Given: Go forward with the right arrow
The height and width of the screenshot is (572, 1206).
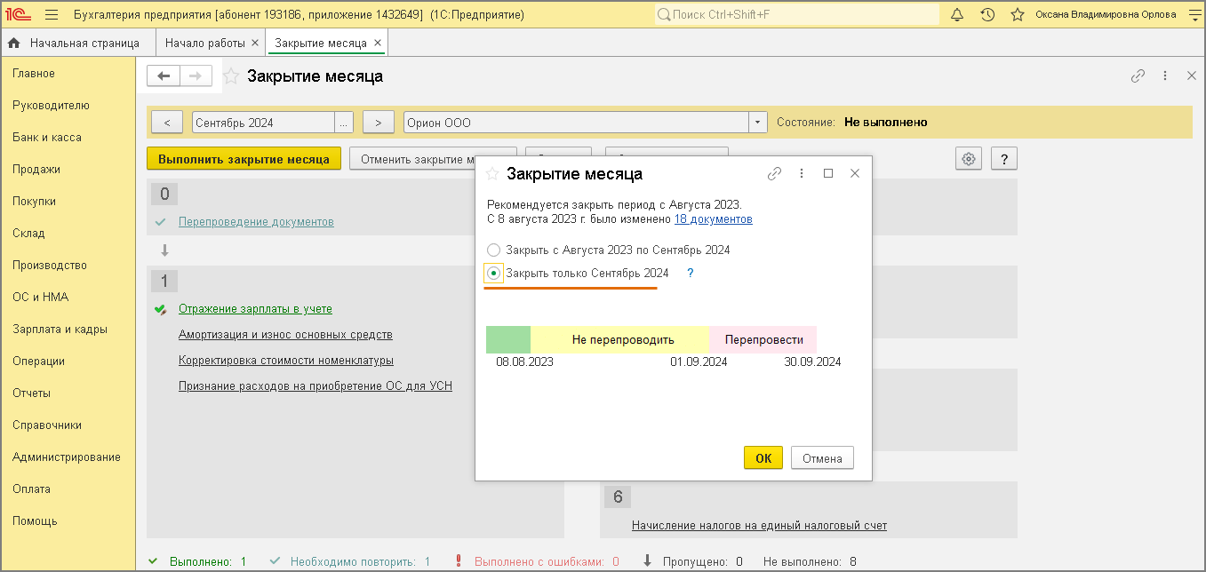Looking at the screenshot, I should (x=196, y=76).
